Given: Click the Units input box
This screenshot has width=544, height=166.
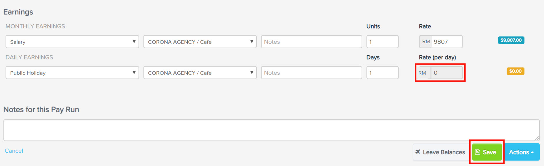Looking at the screenshot, I should (382, 42).
